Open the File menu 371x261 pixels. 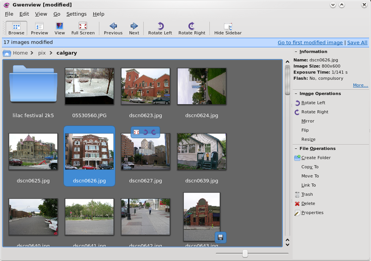(9, 14)
